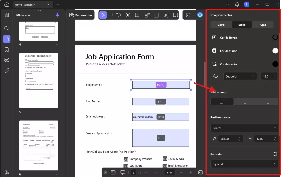Zoom out with the minus button

pos(181,172)
